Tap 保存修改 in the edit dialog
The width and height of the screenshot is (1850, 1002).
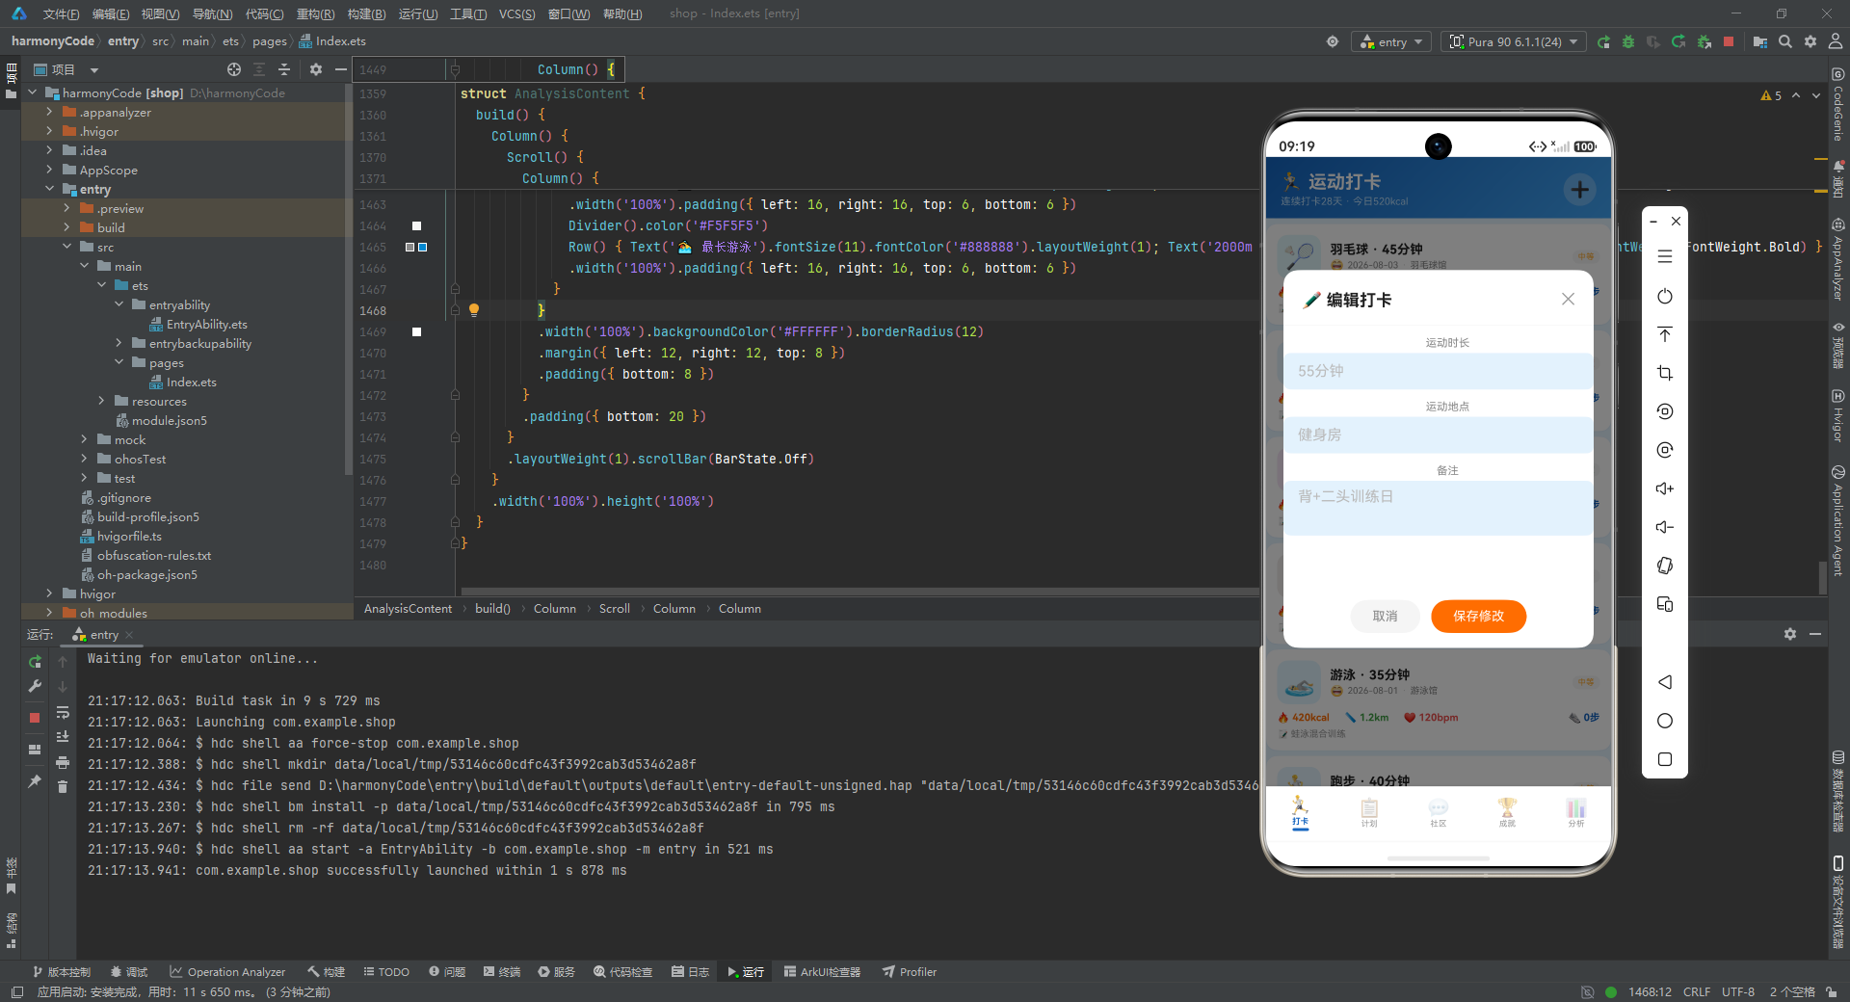point(1478,616)
